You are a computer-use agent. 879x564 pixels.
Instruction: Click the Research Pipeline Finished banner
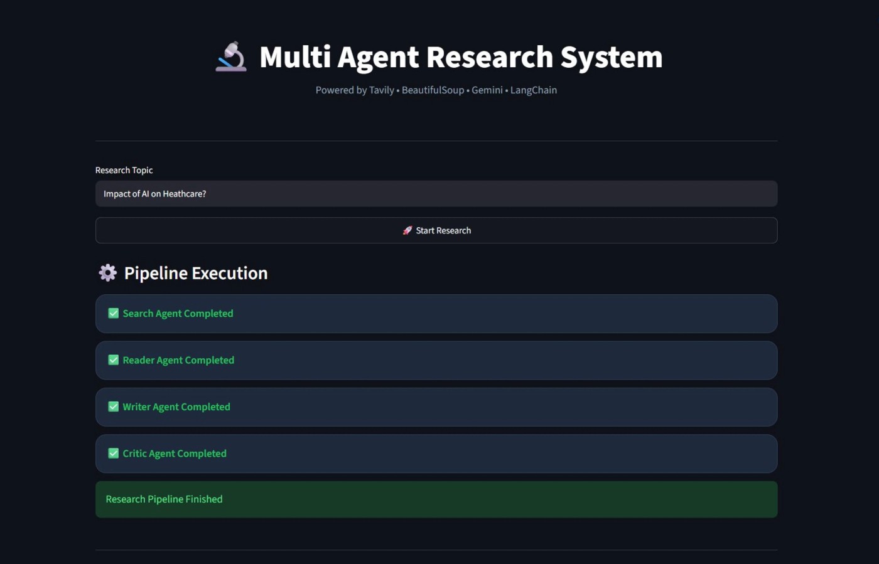coord(436,499)
